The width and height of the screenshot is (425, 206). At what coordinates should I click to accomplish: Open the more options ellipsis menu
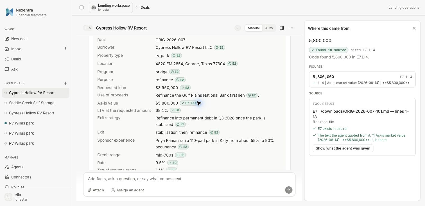click(291, 28)
